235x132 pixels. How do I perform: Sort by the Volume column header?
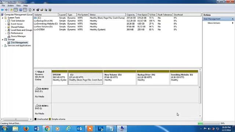(46, 15)
